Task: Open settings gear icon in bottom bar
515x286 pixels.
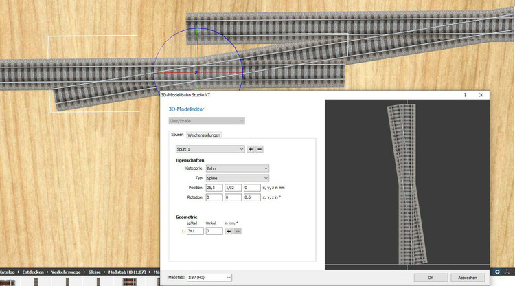Action: click(x=497, y=272)
